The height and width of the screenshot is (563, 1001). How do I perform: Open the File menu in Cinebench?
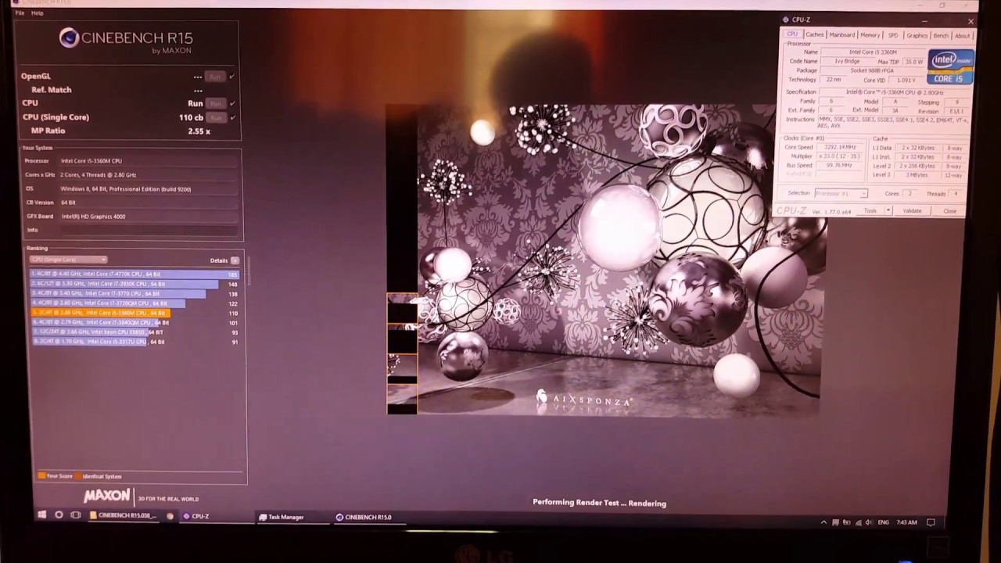pos(20,13)
